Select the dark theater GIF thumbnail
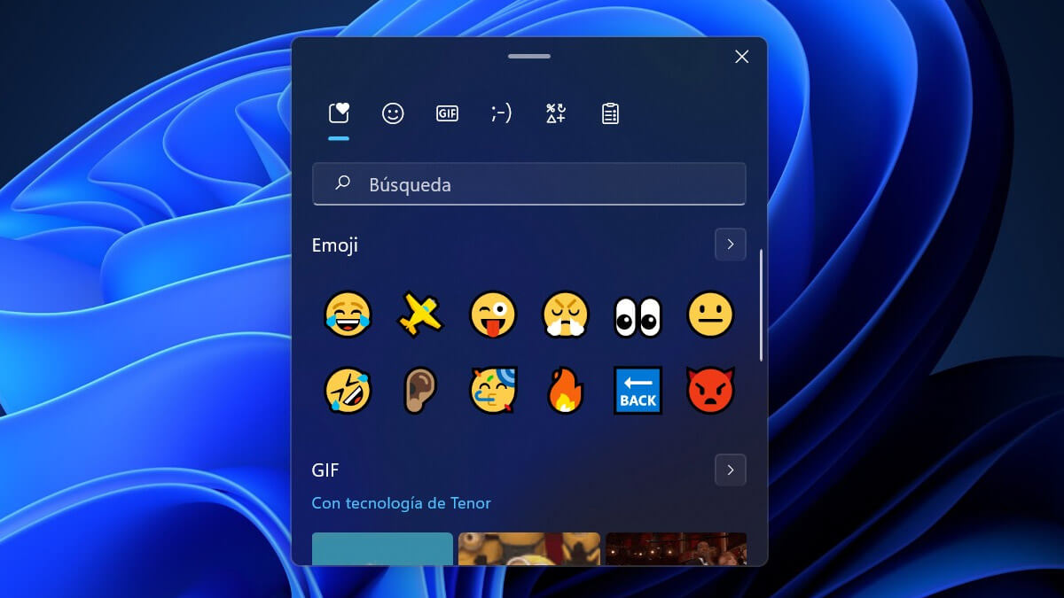Image resolution: width=1064 pixels, height=598 pixels. [676, 548]
